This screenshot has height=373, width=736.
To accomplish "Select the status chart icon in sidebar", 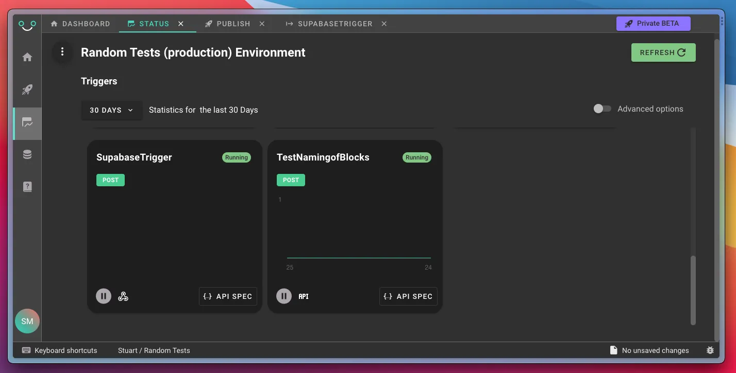I will 27,123.
